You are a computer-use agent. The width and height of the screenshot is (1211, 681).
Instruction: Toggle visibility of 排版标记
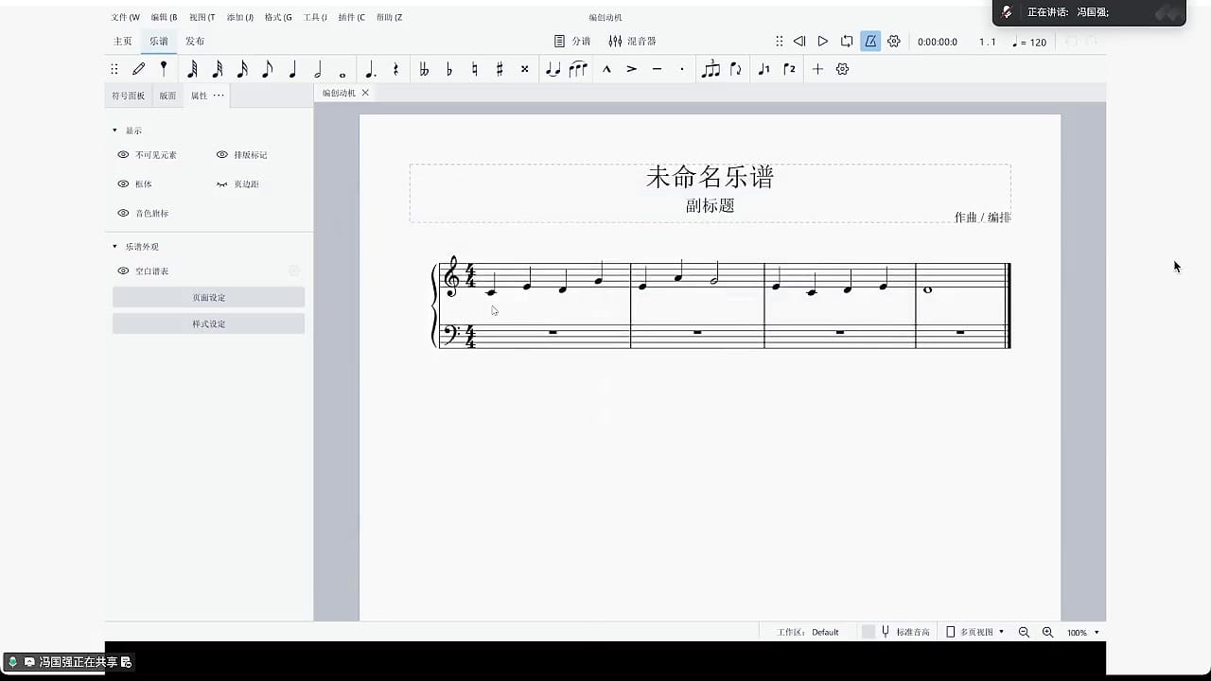tap(222, 154)
